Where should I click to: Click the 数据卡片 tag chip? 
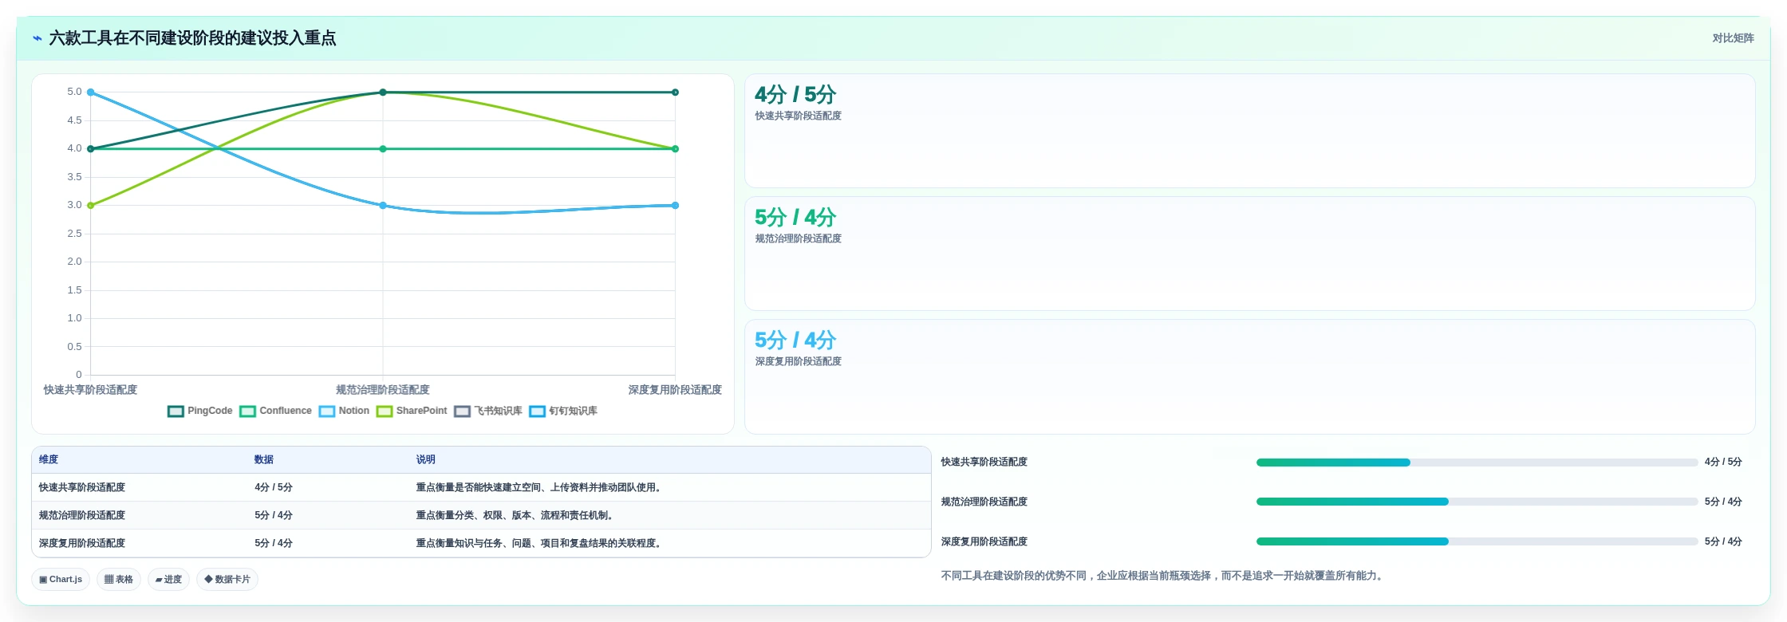point(227,580)
